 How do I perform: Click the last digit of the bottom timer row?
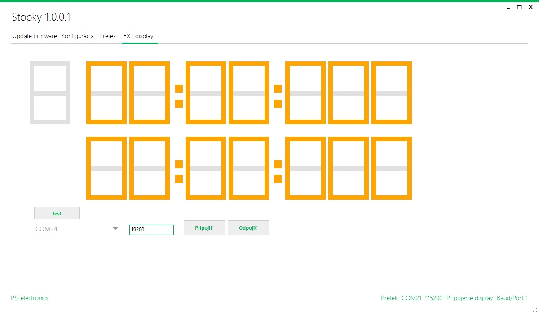tap(392, 168)
